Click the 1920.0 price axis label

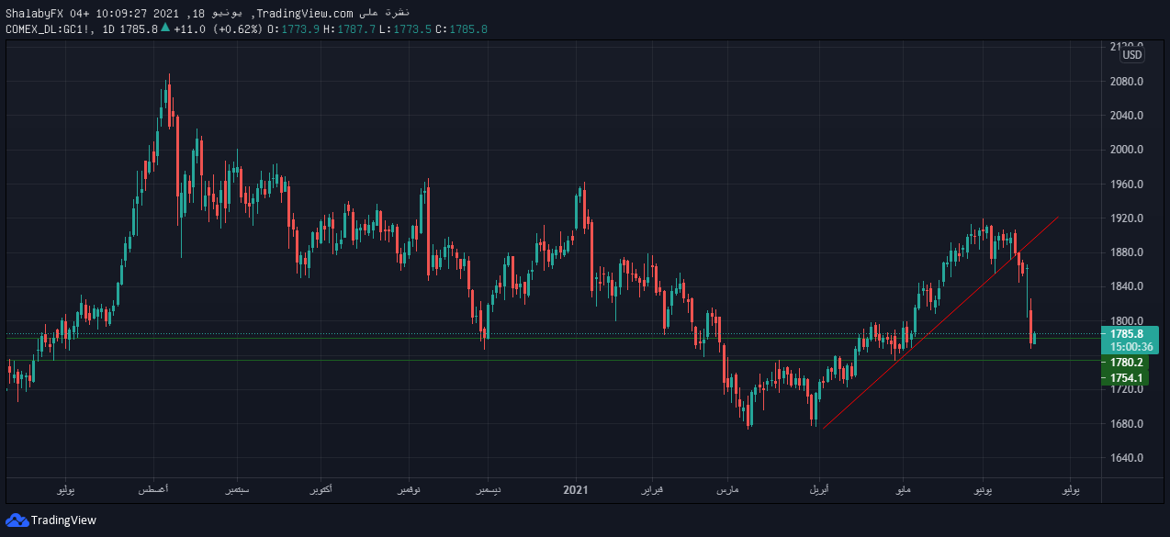tap(1126, 218)
